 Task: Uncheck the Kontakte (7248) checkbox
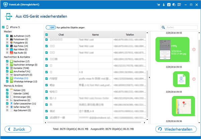click(7, 68)
